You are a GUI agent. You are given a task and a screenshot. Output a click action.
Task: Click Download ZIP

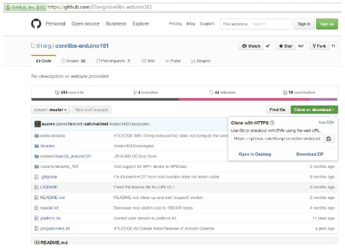coord(310,155)
